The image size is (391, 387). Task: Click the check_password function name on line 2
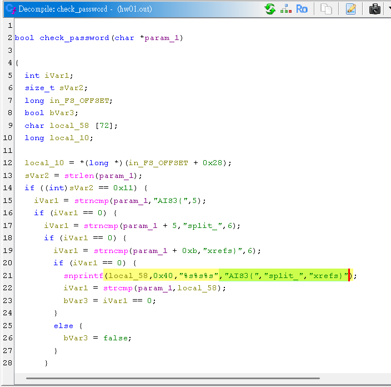pos(74,38)
